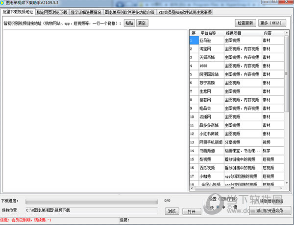Screen dimensions: 294x225
Task: Click the table scrollbar up arrow
Action: (x=287, y=33)
